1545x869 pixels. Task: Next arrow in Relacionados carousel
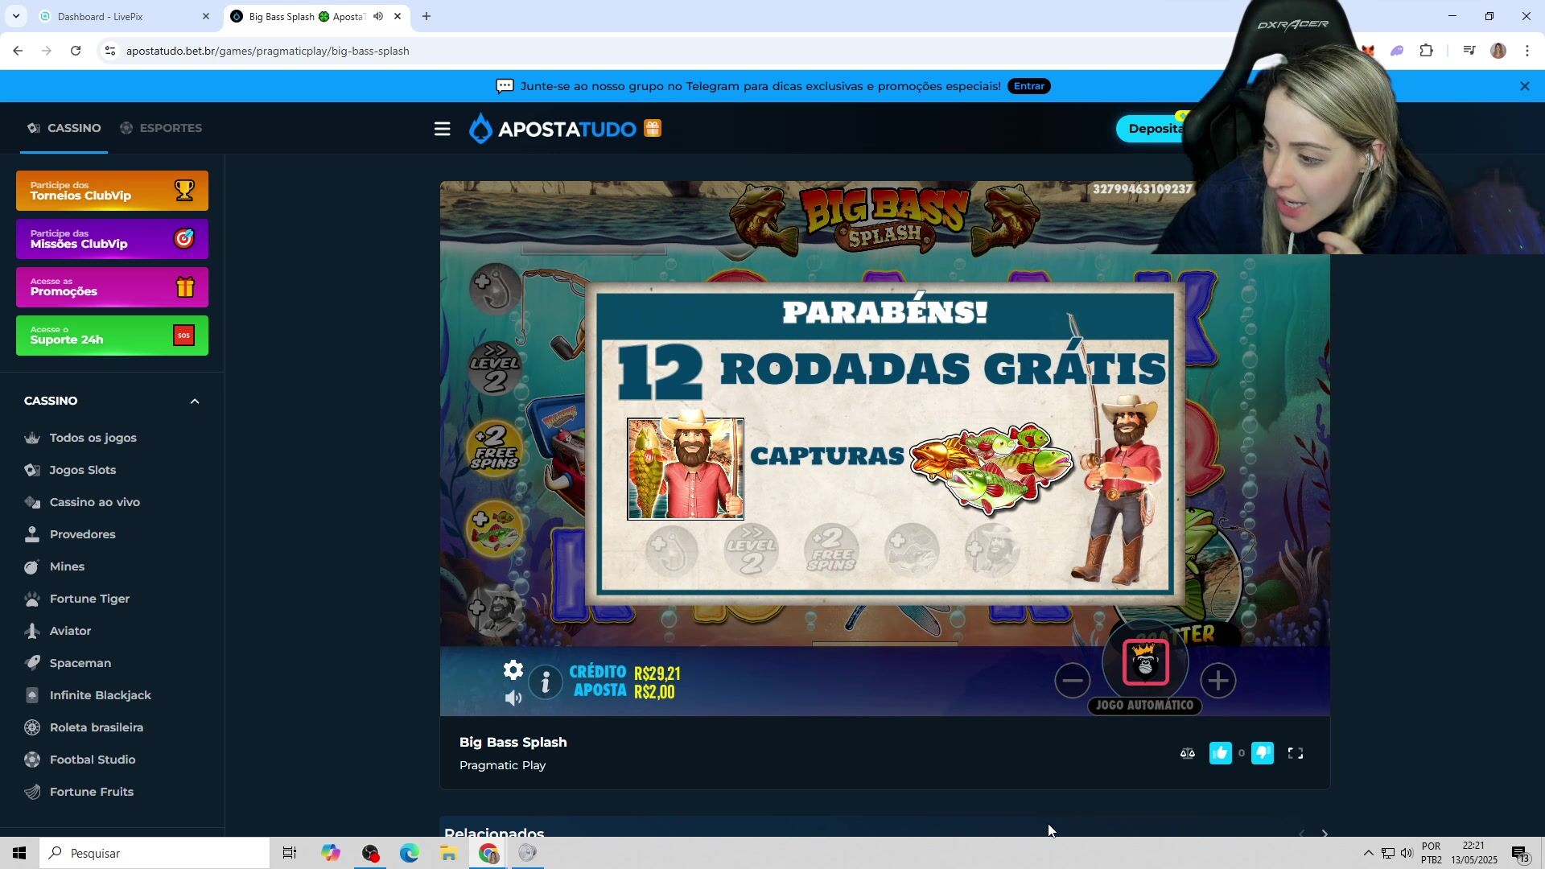(x=1325, y=833)
